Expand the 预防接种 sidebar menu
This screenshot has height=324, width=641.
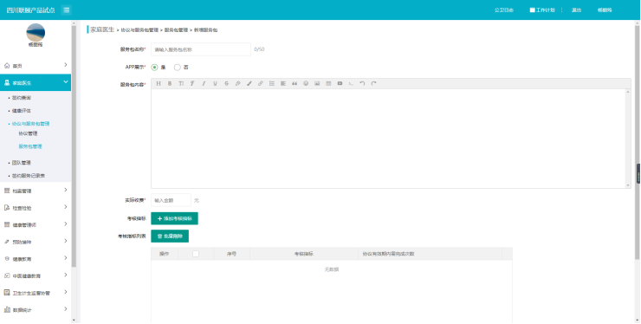tap(36, 242)
